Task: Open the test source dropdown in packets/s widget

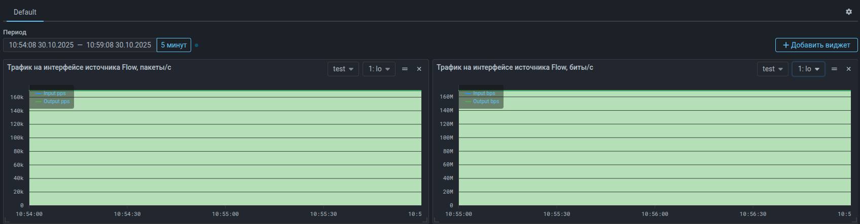Action: (343, 69)
